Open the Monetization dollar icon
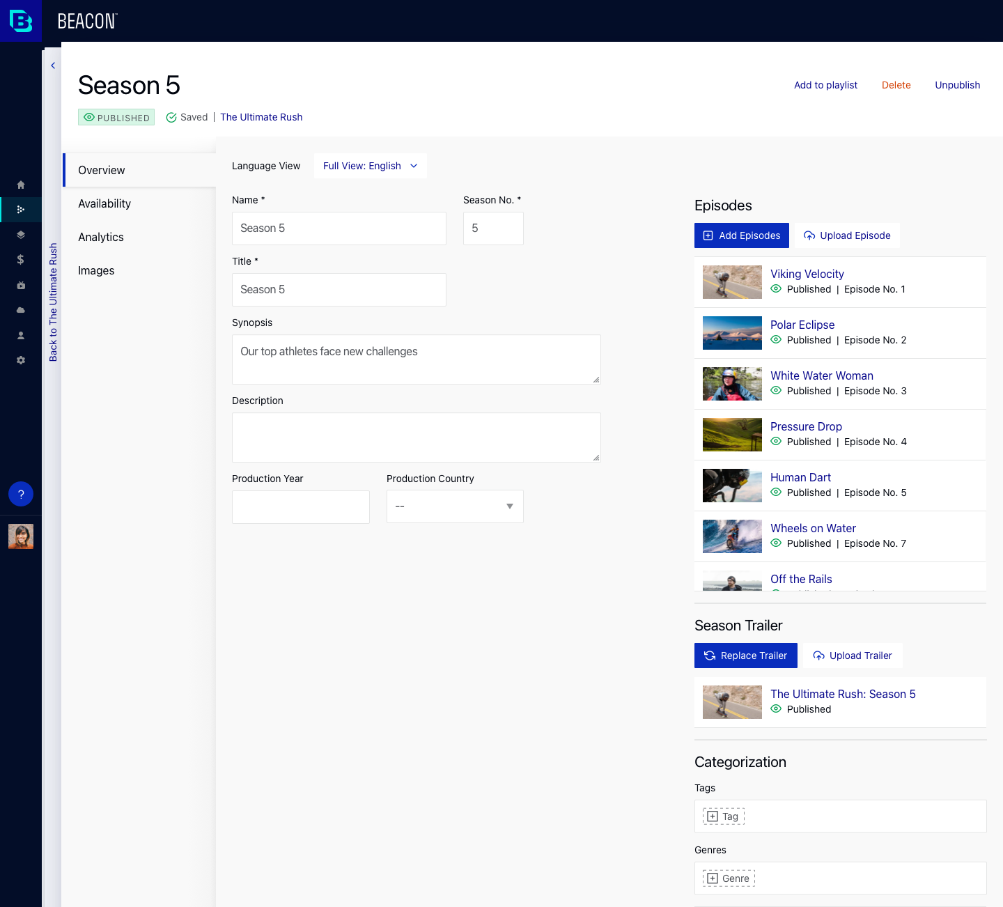Image resolution: width=1003 pixels, height=907 pixels. click(x=21, y=259)
